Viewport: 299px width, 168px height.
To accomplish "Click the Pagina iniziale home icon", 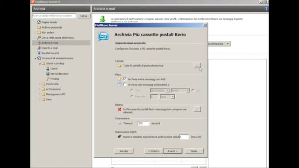I will (x=39, y=22).
